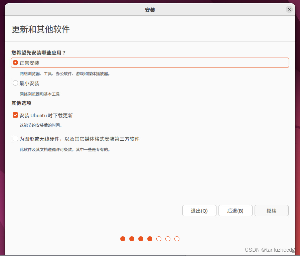Uncheck 安装 Ubuntu 时下载更新 checkbox
The width and height of the screenshot is (300, 256).
click(15, 115)
